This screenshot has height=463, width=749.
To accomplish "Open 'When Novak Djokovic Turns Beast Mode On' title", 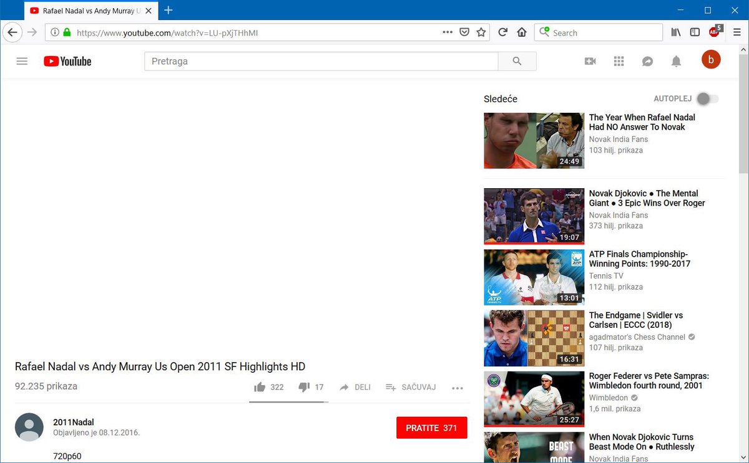I will coord(642,442).
